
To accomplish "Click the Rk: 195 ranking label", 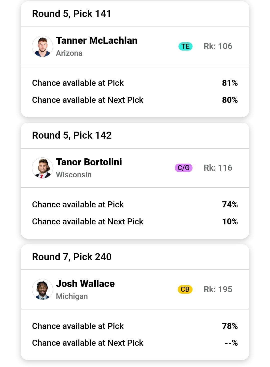I will point(218,289).
